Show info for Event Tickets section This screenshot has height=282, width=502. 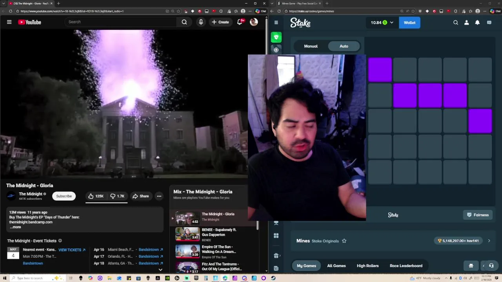[60, 240]
